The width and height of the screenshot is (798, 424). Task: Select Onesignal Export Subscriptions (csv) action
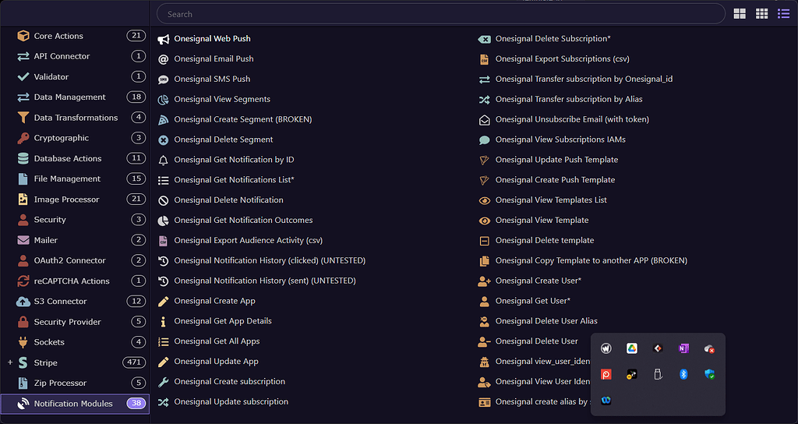click(562, 59)
